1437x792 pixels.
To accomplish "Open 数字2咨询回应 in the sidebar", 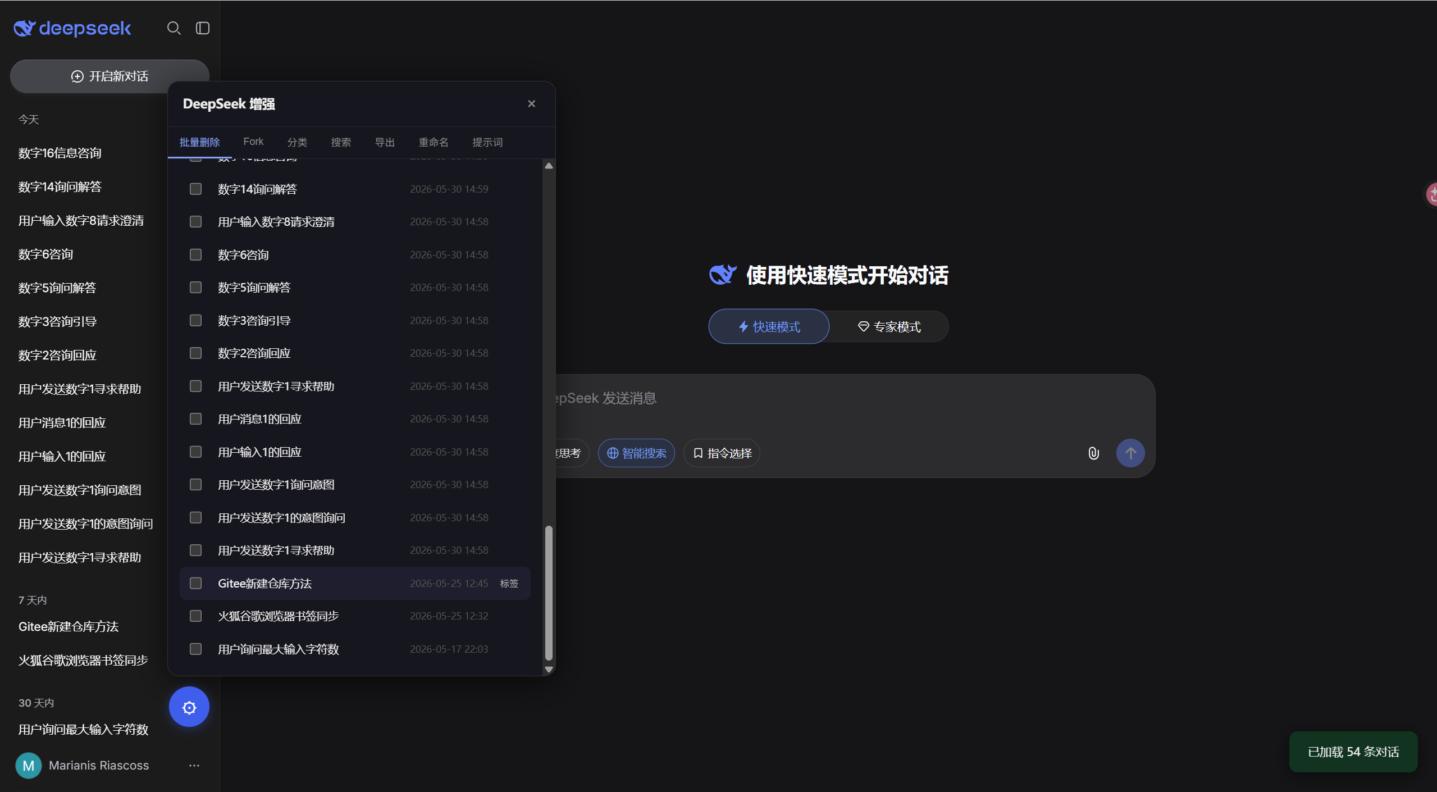I will click(x=57, y=356).
